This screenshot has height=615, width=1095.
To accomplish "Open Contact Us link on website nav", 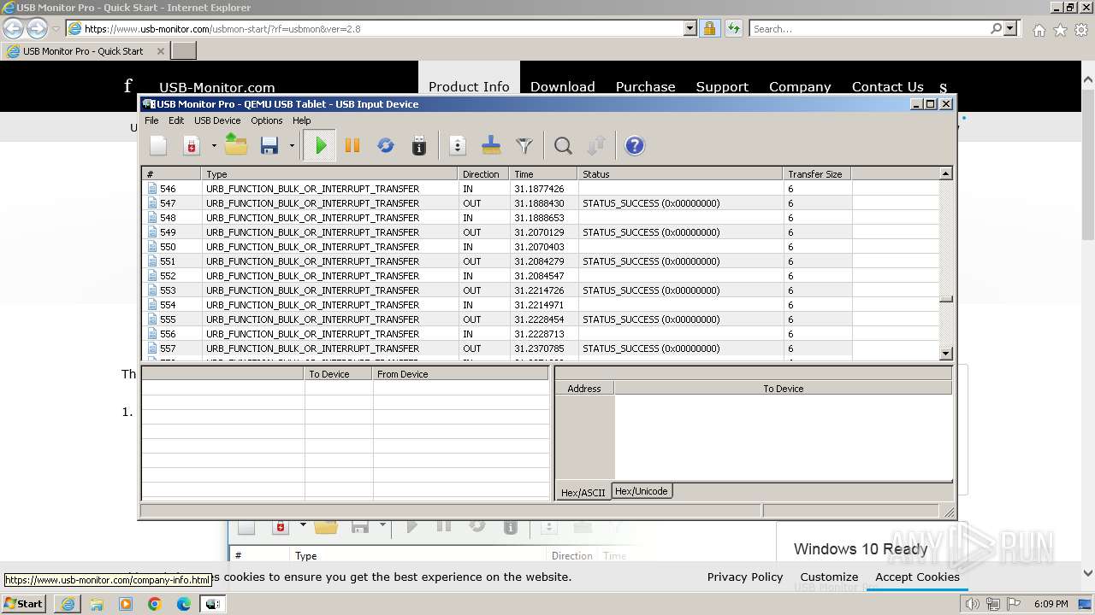I will point(888,87).
